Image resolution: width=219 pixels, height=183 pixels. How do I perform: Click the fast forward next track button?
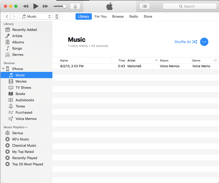(45, 6)
